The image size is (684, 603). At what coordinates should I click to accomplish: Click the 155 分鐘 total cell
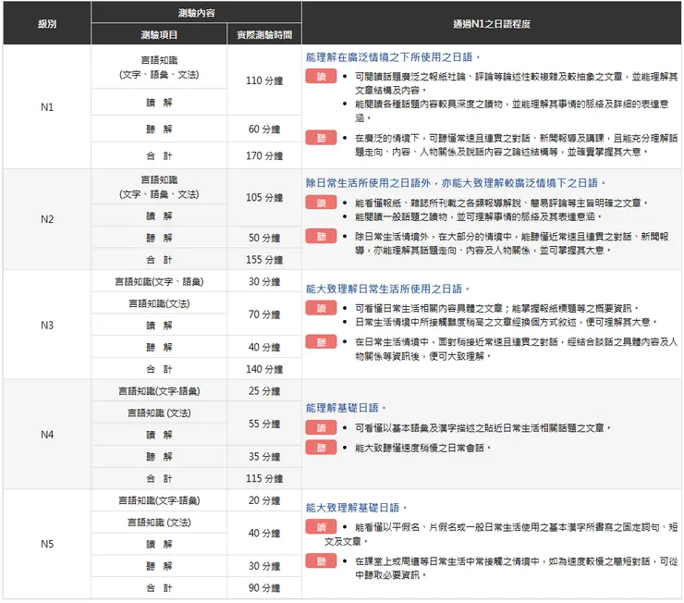coord(264,260)
